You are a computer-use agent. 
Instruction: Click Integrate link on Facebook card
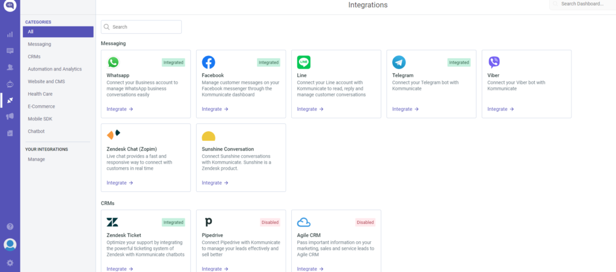pyautogui.click(x=215, y=110)
